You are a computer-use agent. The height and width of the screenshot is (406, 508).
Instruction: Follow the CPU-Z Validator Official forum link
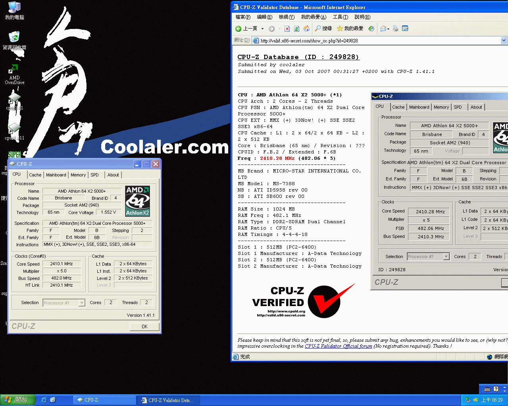[x=339, y=346]
